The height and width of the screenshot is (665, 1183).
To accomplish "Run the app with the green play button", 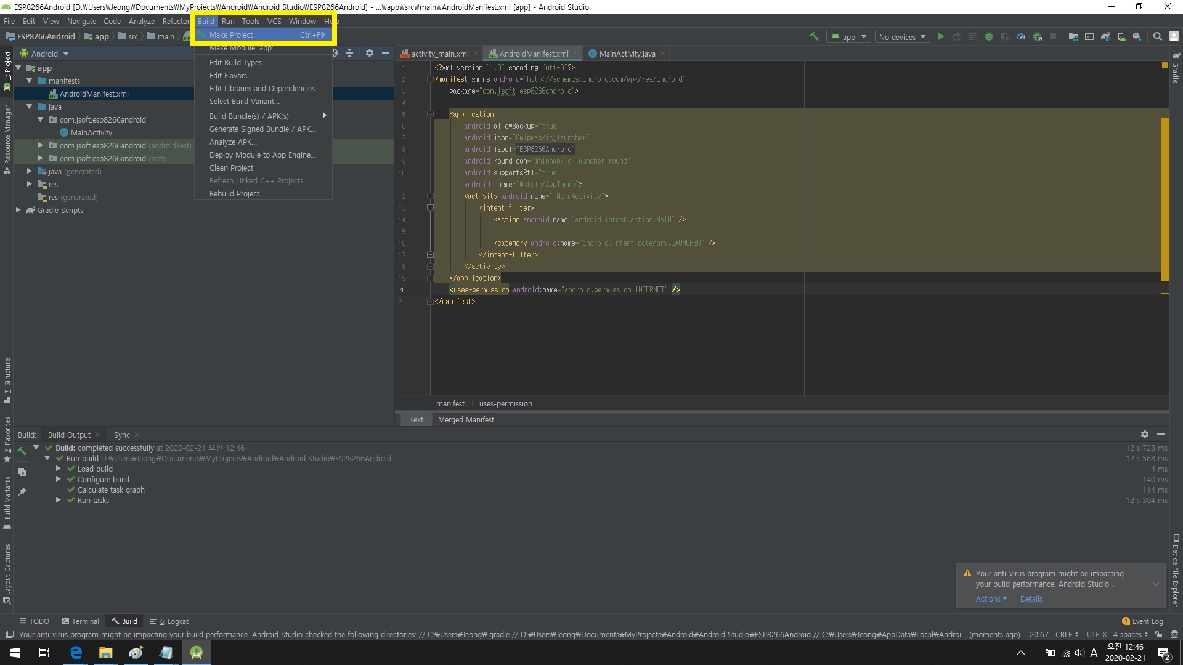I will click(941, 37).
